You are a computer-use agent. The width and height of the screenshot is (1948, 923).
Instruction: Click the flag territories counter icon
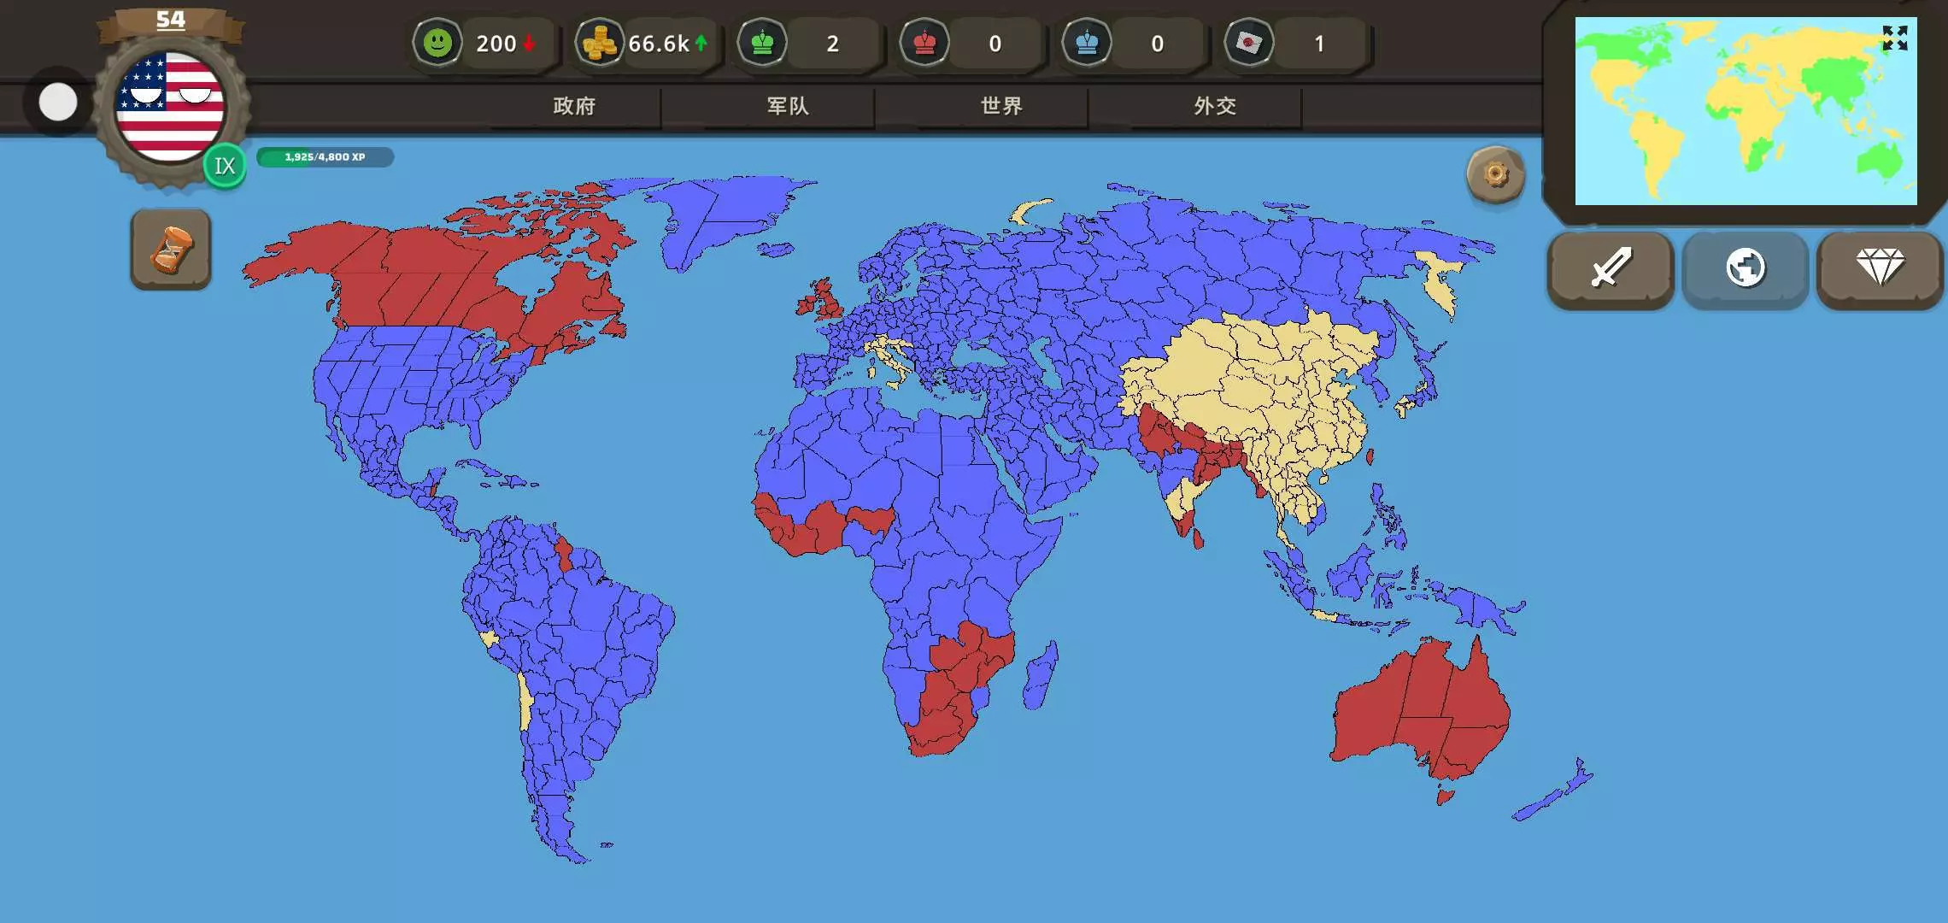tap(1249, 43)
